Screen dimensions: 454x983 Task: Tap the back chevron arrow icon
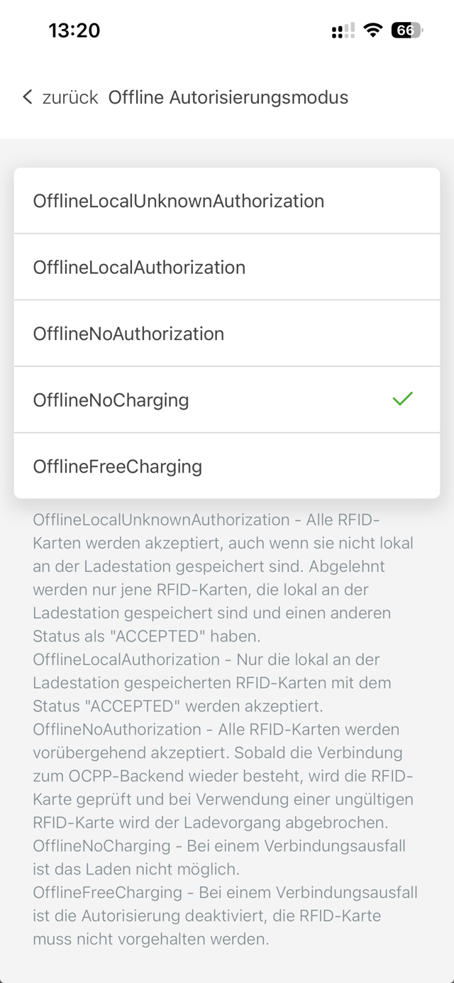point(27,97)
